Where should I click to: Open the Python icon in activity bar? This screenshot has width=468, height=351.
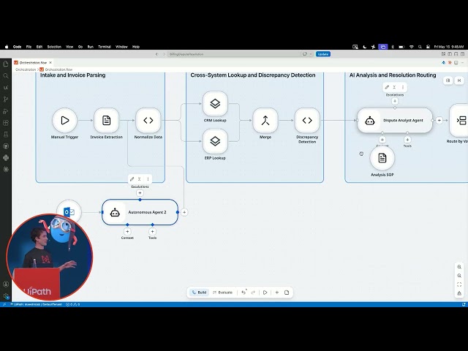[x=5, y=158]
